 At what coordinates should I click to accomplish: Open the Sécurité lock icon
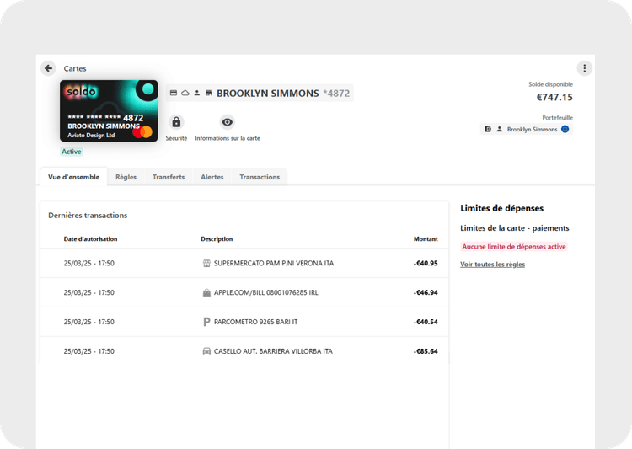pyautogui.click(x=176, y=121)
